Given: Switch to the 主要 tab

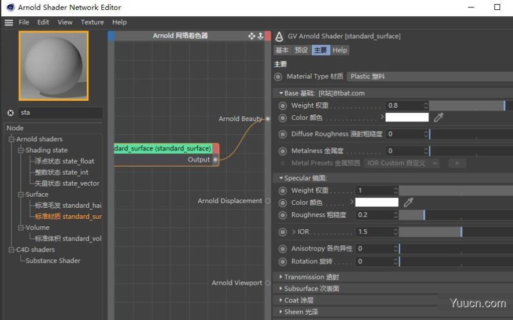Looking at the screenshot, I should 320,50.
